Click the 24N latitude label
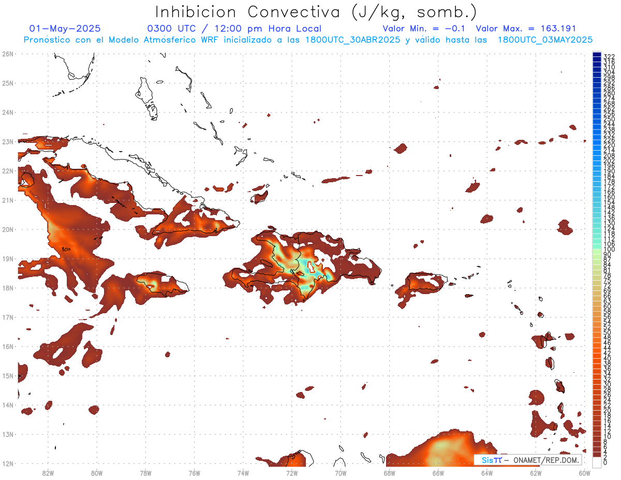The image size is (621, 480). pos(8,112)
